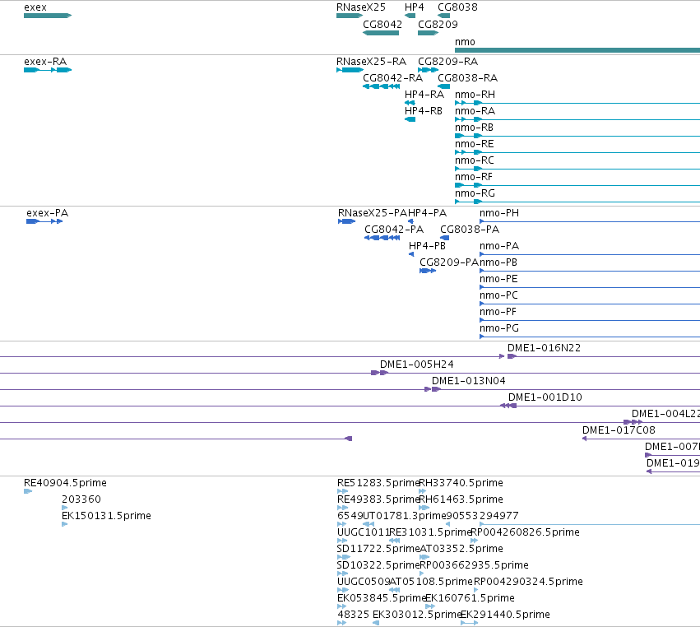Select the nmo-RG transcript label
The width and height of the screenshot is (700, 627).
[475, 193]
